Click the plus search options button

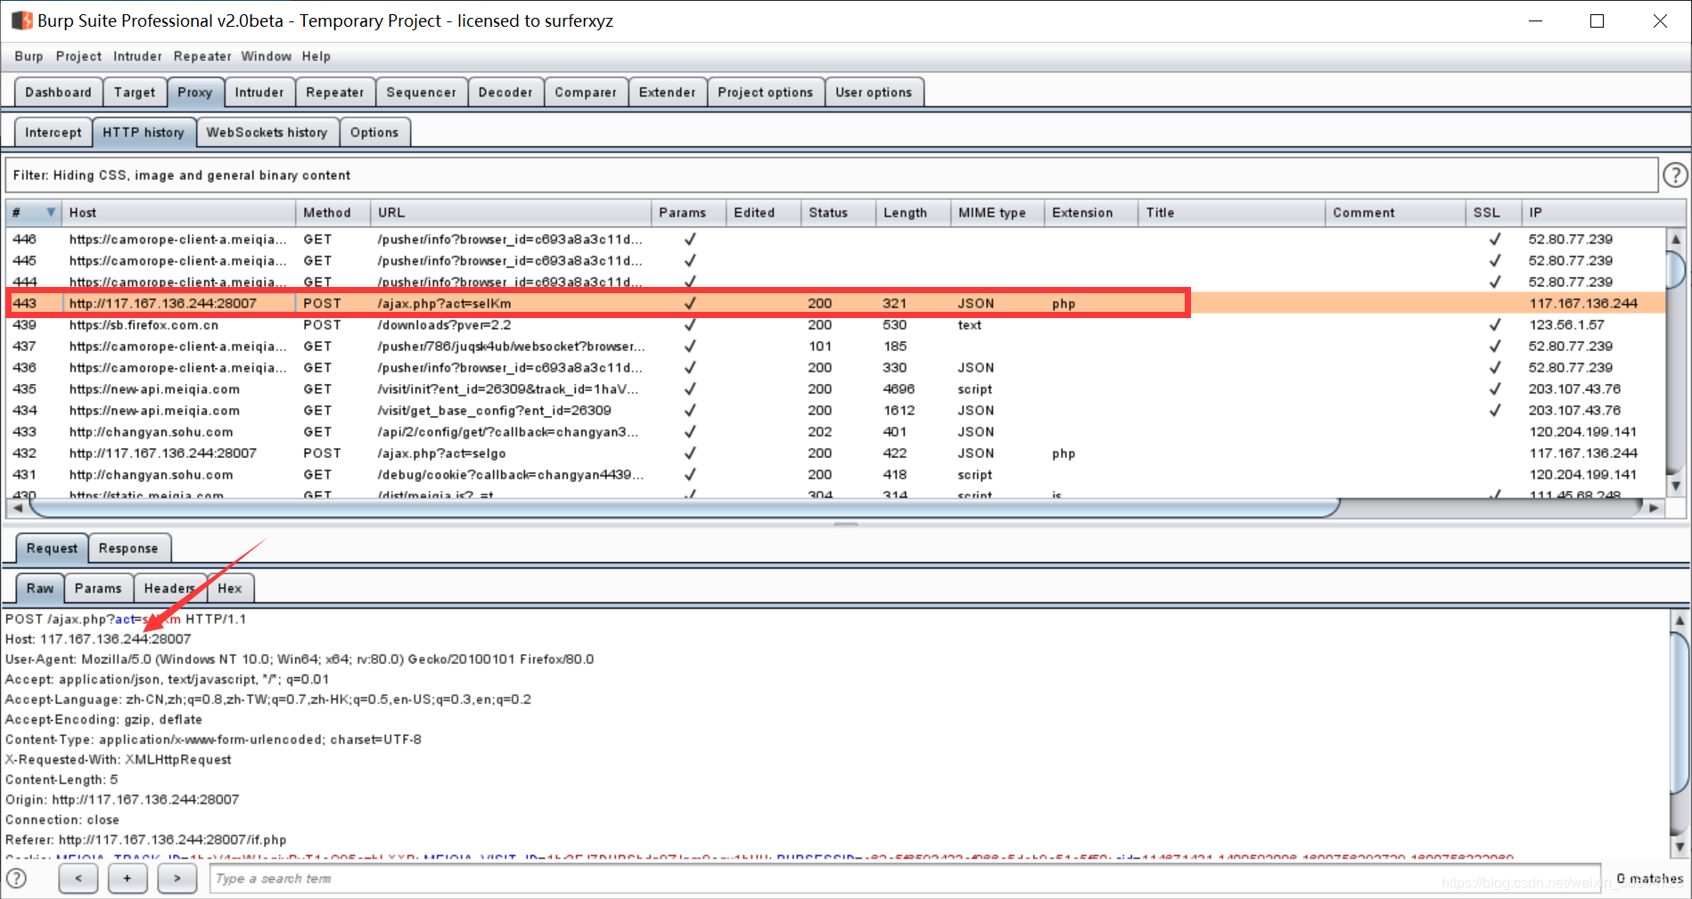point(127,879)
